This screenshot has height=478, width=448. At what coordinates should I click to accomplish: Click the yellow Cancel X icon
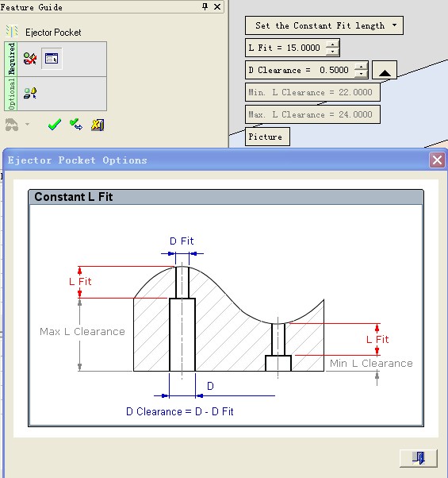pyautogui.click(x=98, y=125)
